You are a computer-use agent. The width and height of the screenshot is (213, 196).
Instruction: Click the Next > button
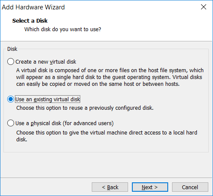(x=150, y=187)
